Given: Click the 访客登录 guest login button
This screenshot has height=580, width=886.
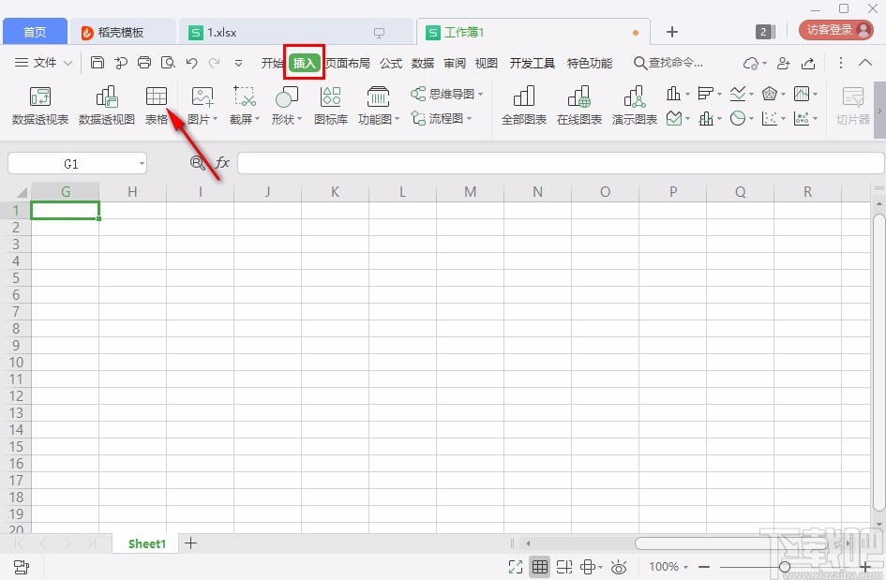Looking at the screenshot, I should [x=833, y=29].
